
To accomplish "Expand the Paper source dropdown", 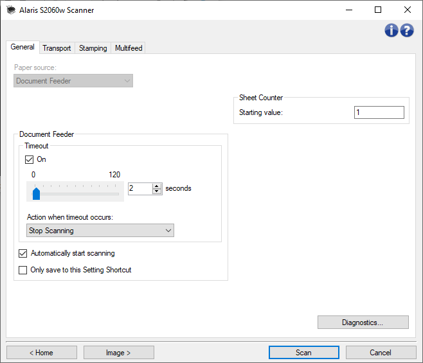I will (73, 81).
